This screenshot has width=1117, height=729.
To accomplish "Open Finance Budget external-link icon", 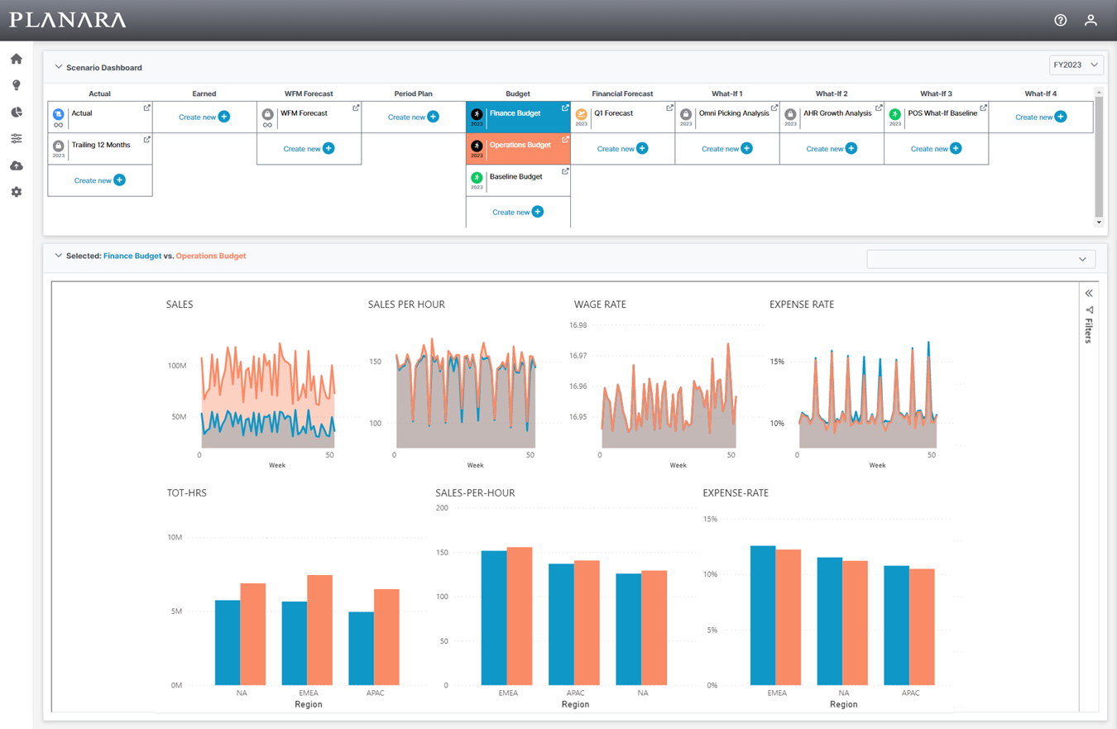I will pyautogui.click(x=565, y=108).
